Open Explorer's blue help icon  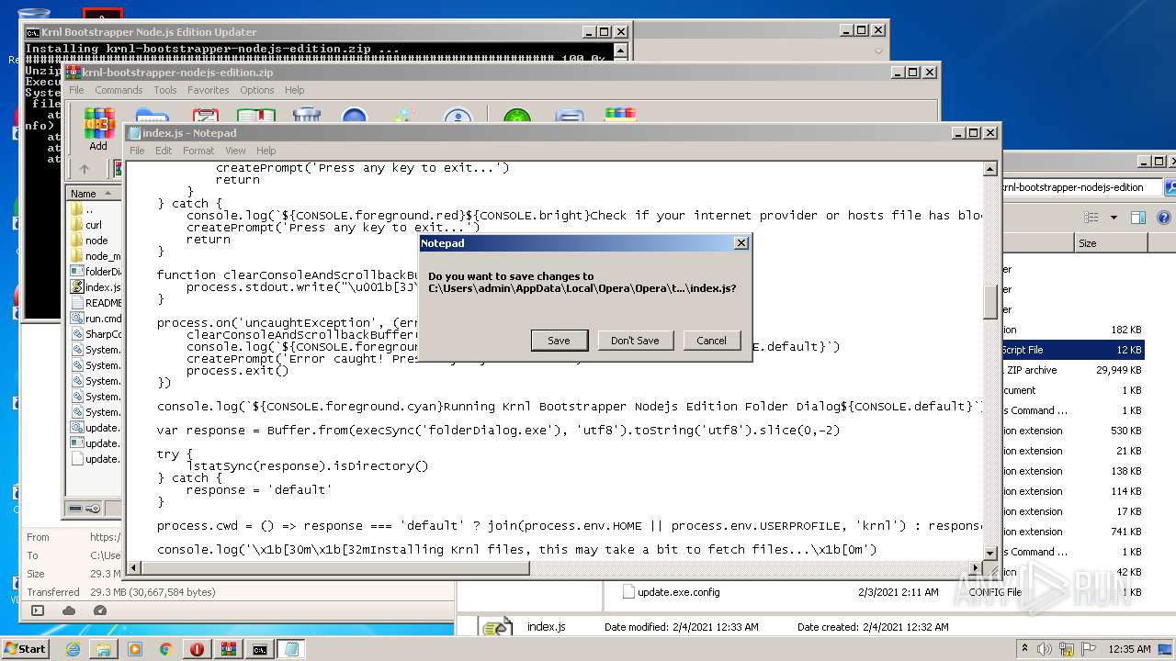coord(1163,218)
